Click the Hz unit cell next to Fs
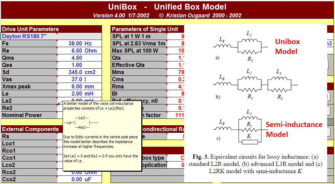Viewport: 335px width, 184px height. click(x=88, y=43)
